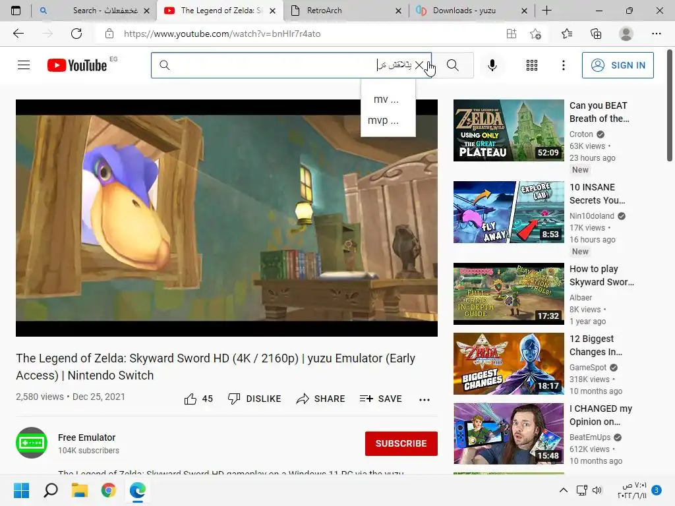This screenshot has height=506, width=675.
Task: Click the DISLIKE button
Action: tap(254, 399)
